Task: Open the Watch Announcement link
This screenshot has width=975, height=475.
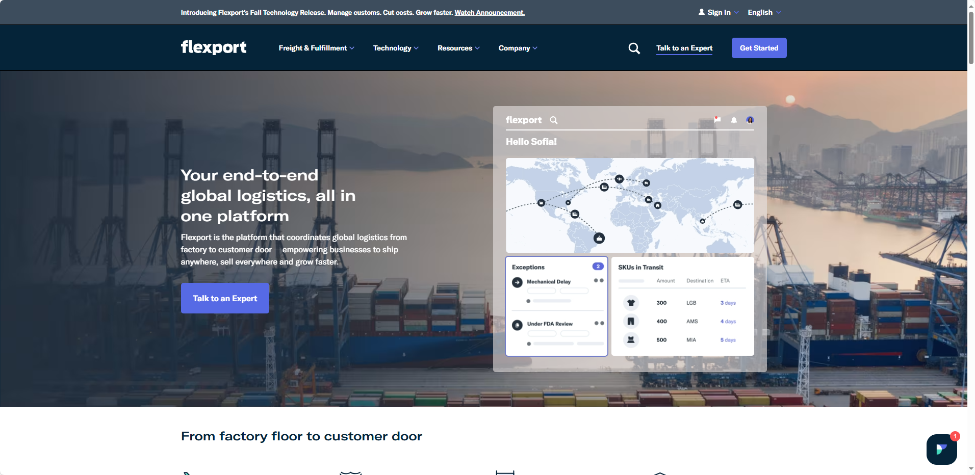Action: [489, 12]
